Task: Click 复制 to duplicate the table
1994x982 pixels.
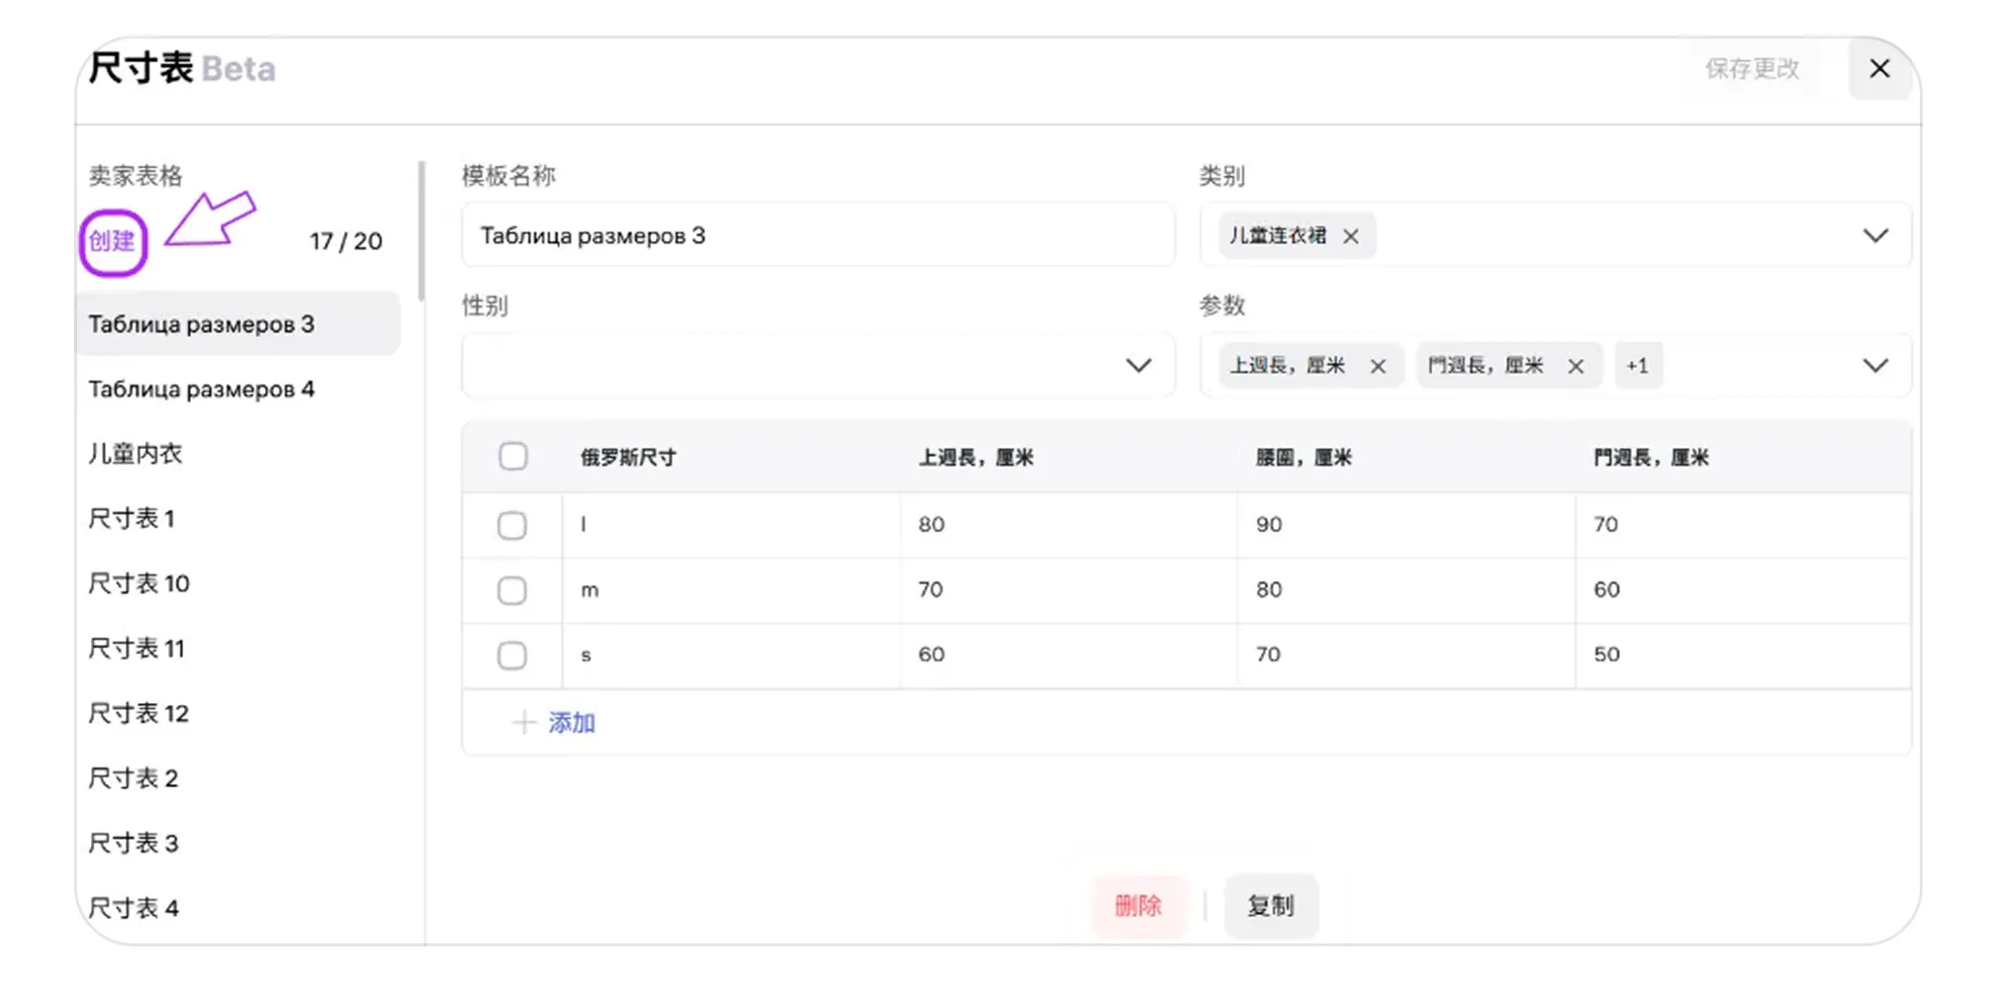Action: click(1270, 906)
